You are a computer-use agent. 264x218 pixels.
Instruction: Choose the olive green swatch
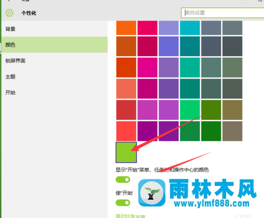click(x=211, y=110)
